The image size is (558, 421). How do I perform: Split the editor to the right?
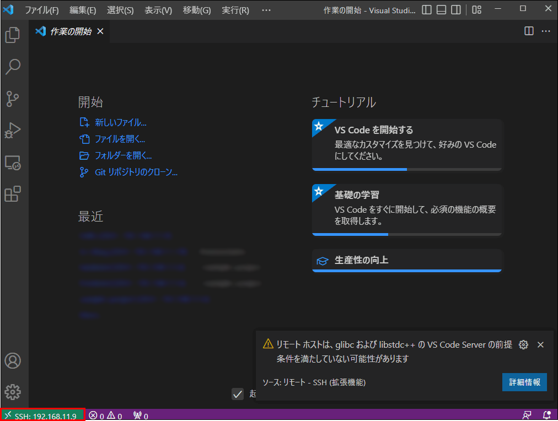pos(529,31)
